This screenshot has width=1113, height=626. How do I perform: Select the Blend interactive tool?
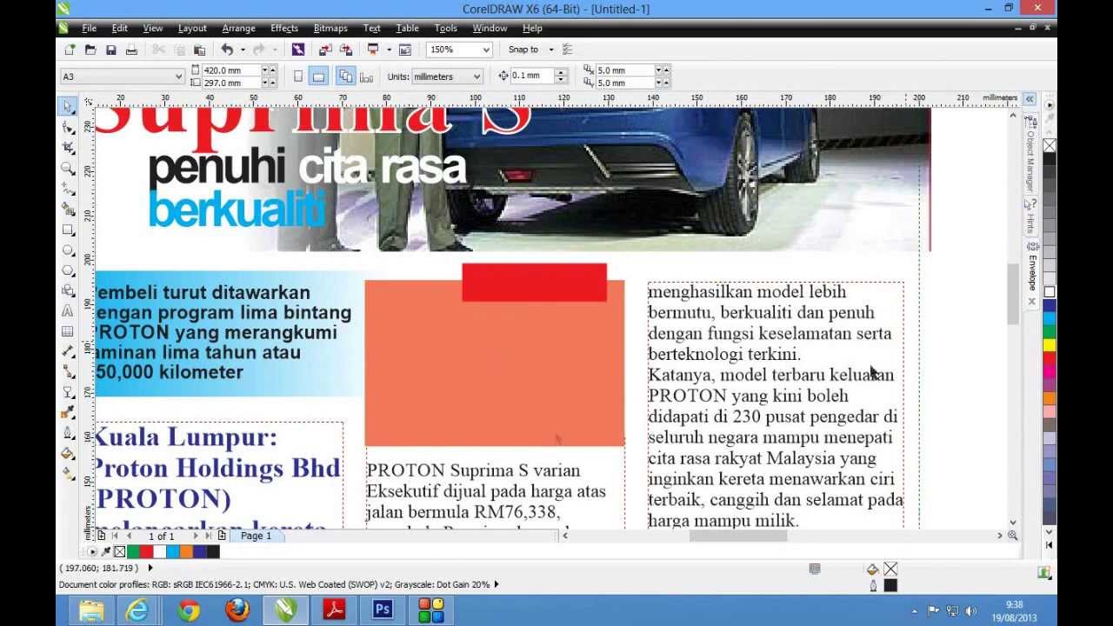[68, 392]
